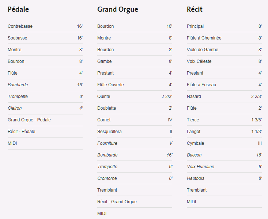Choose the Sesquialtera II stop

(135, 132)
